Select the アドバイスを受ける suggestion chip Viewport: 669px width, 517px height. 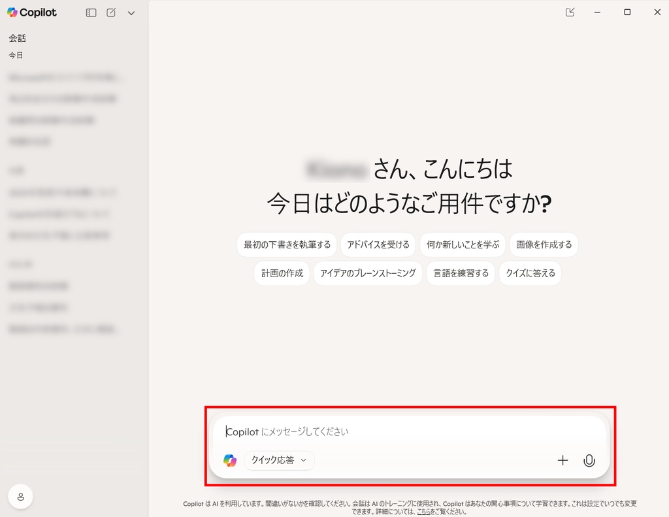pyautogui.click(x=378, y=244)
